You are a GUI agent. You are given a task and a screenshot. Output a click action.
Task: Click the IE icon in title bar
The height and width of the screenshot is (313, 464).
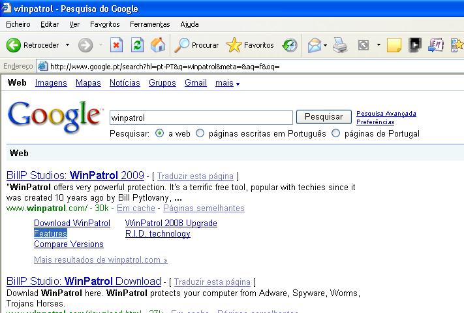pos(7,8)
